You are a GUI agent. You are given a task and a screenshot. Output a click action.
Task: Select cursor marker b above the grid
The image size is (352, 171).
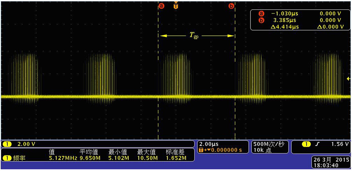[x=231, y=5]
